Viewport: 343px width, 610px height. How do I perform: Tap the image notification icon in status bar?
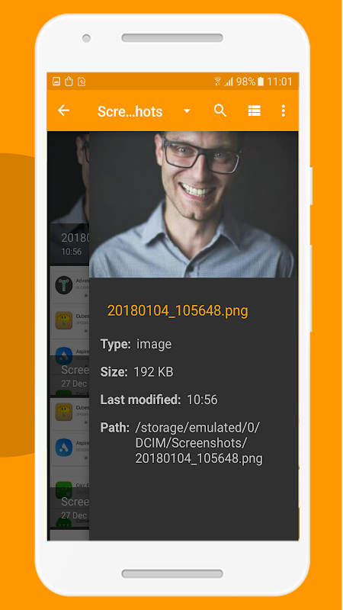tap(56, 82)
